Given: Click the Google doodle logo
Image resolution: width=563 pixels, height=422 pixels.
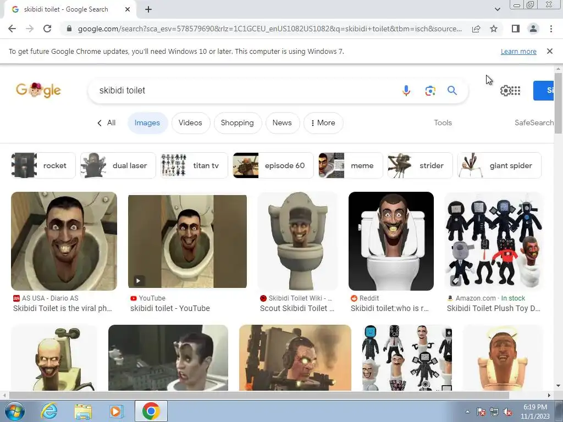Looking at the screenshot, I should (x=38, y=90).
